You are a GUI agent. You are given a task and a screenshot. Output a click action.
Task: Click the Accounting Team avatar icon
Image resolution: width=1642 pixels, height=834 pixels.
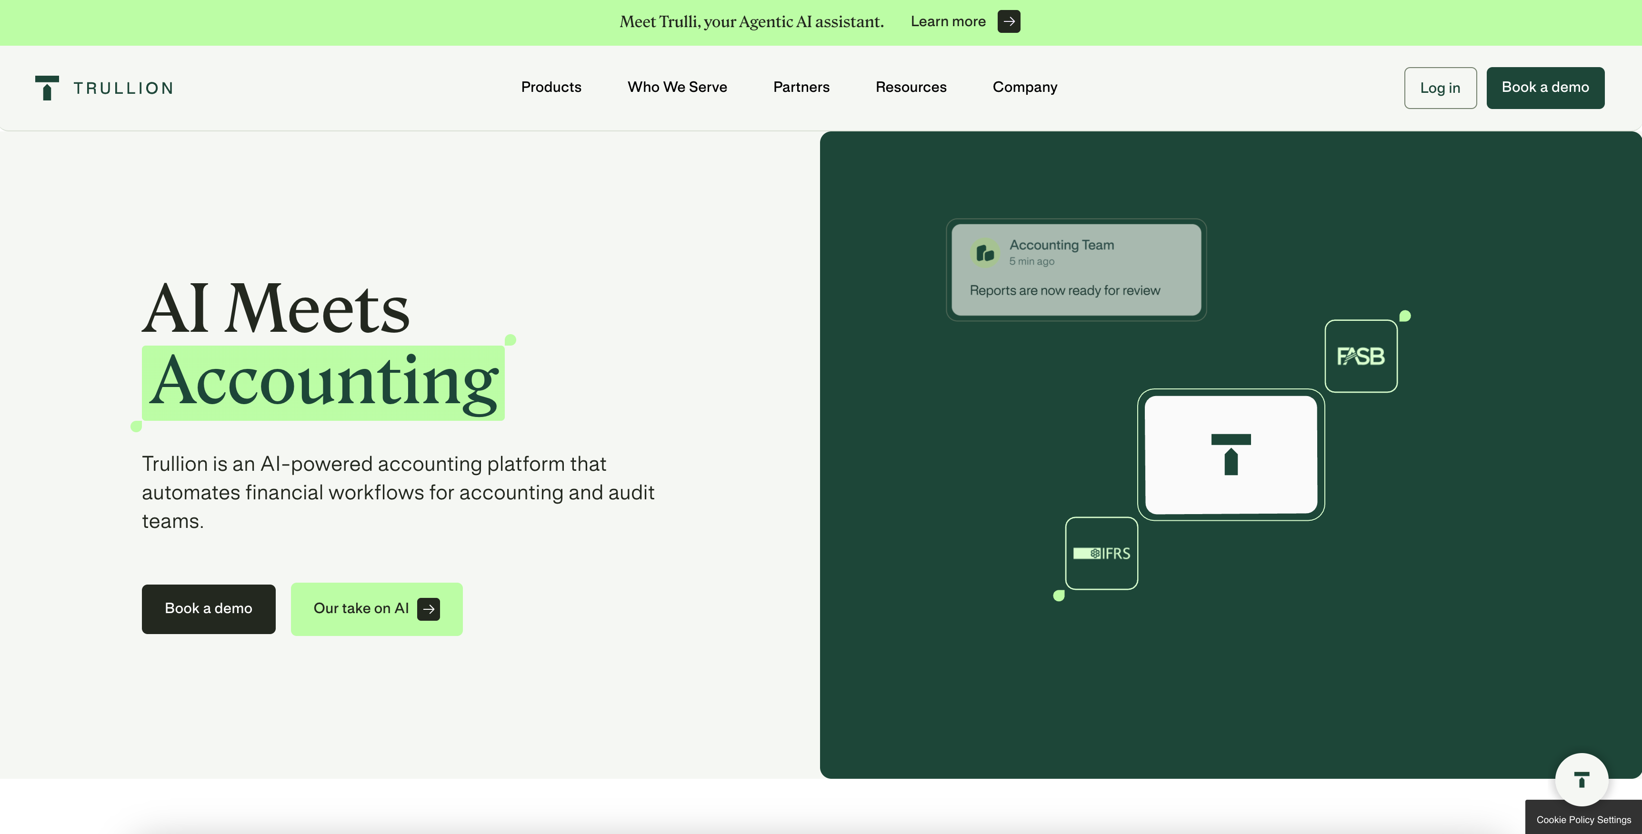pyautogui.click(x=985, y=252)
